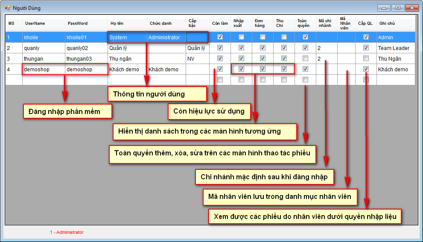Select the 'Admin' note cell
423x242 pixels.
pyautogui.click(x=396, y=37)
